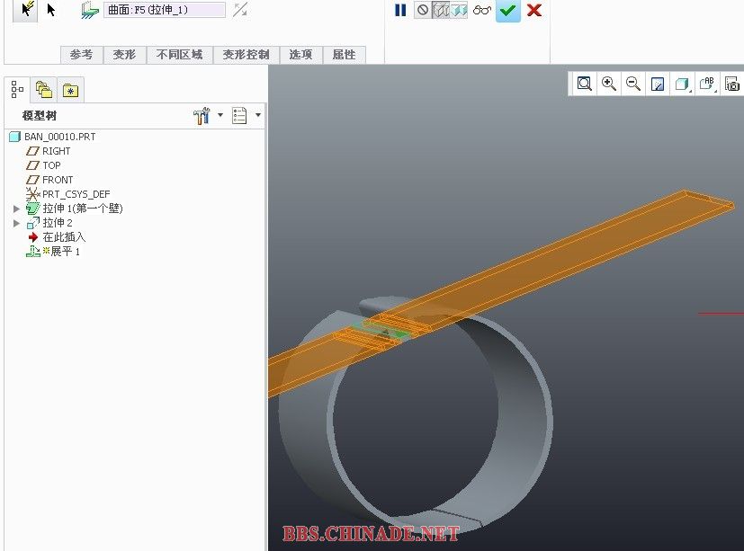
Task: Open the 选项 options panel
Action: (x=300, y=55)
